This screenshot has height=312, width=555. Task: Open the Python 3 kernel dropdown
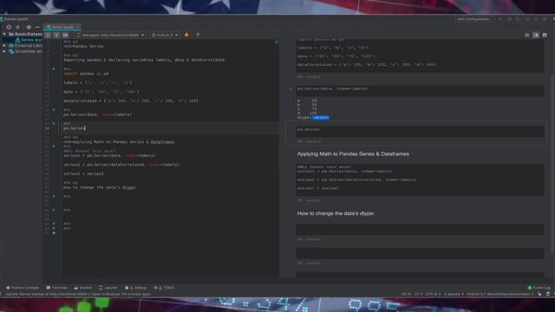click(x=165, y=35)
